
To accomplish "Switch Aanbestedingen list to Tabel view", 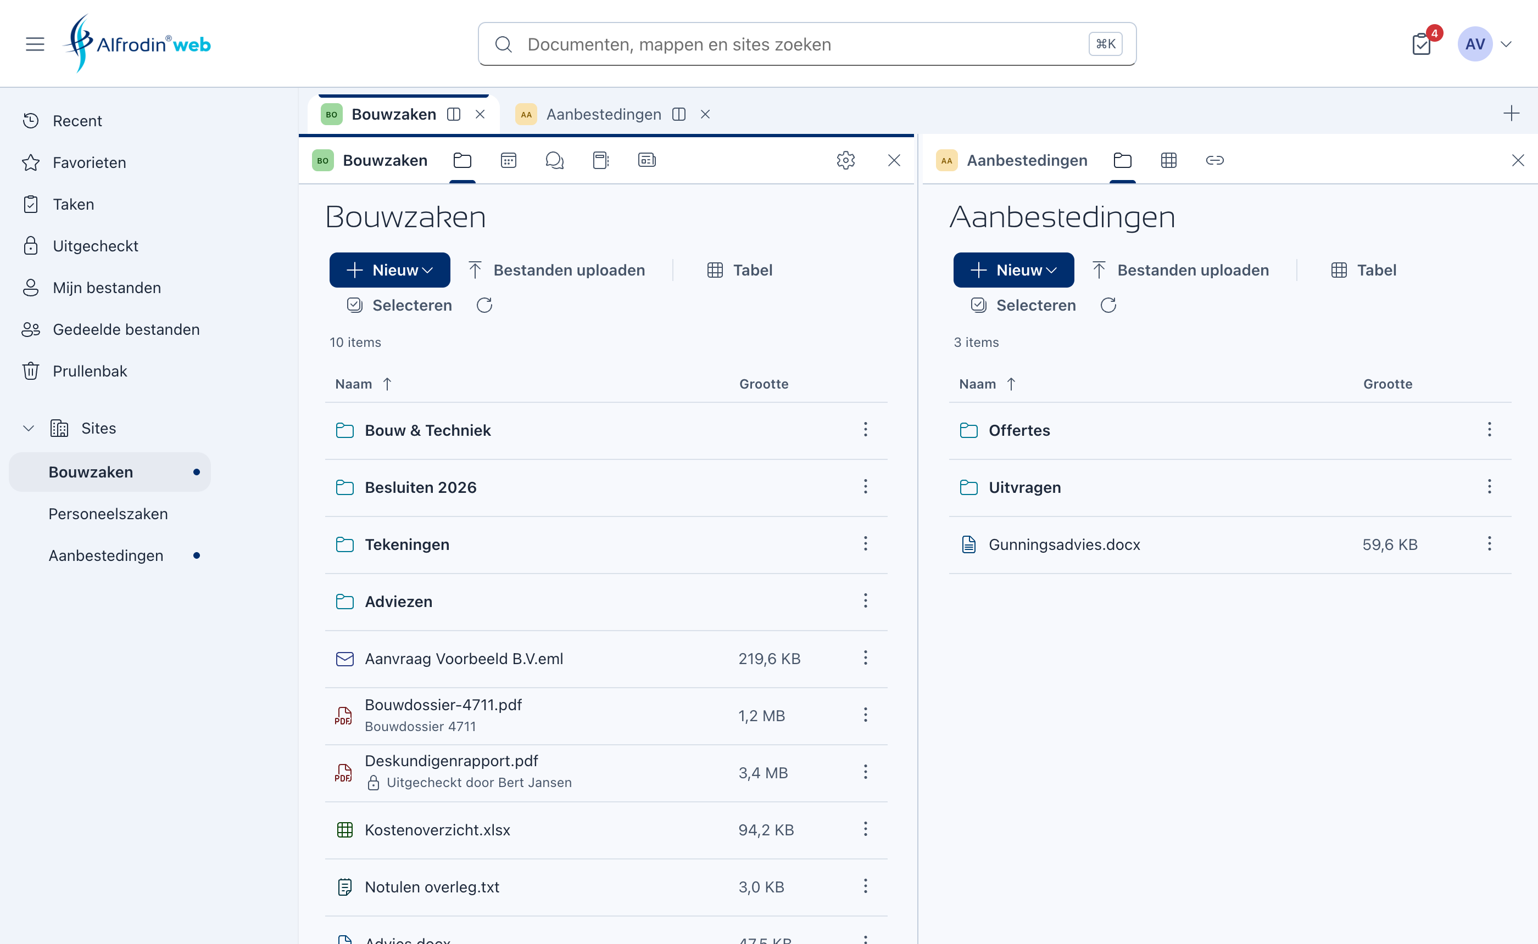I will click(1364, 271).
